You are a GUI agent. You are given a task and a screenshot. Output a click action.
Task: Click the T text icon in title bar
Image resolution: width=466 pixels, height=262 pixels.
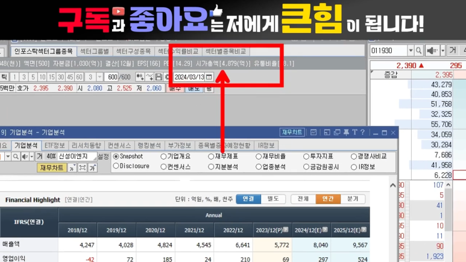pos(354,133)
